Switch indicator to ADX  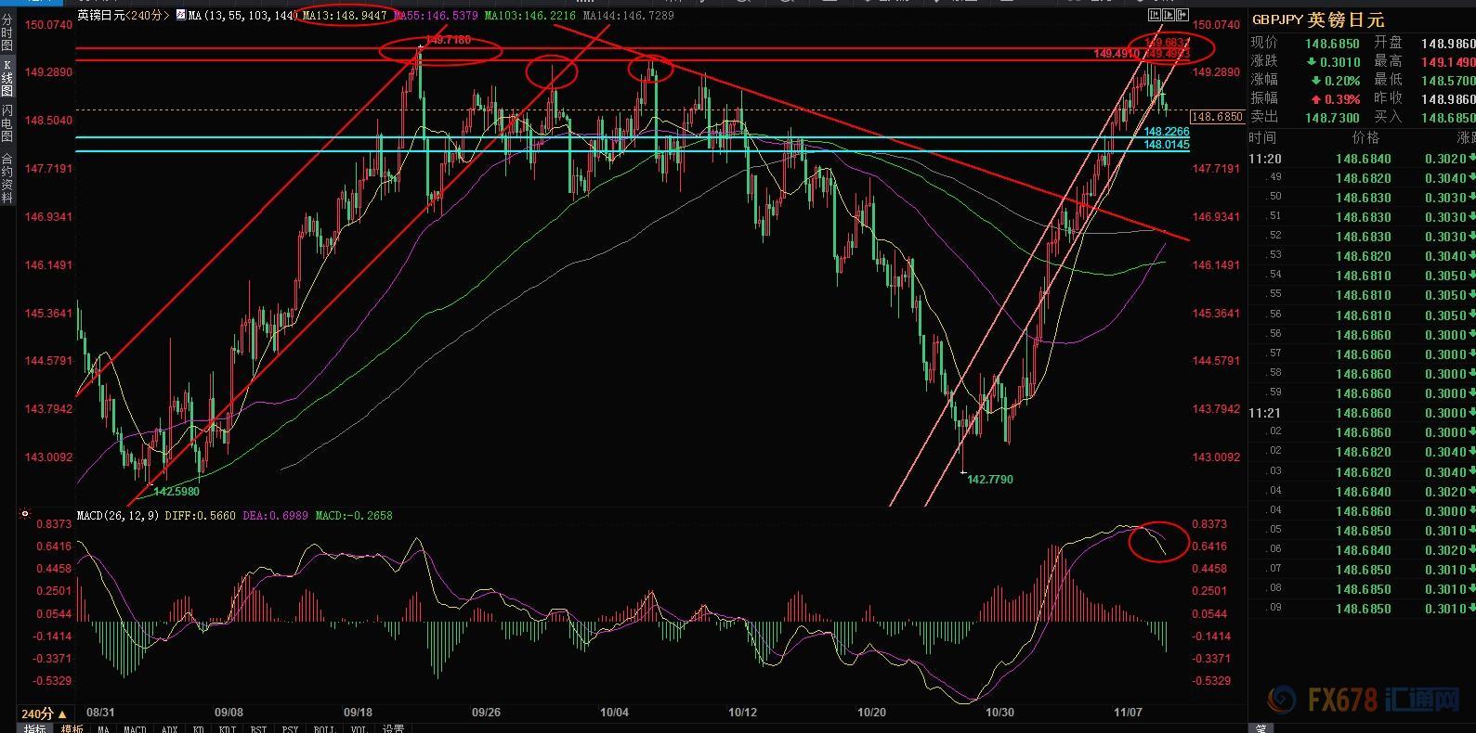[x=169, y=728]
